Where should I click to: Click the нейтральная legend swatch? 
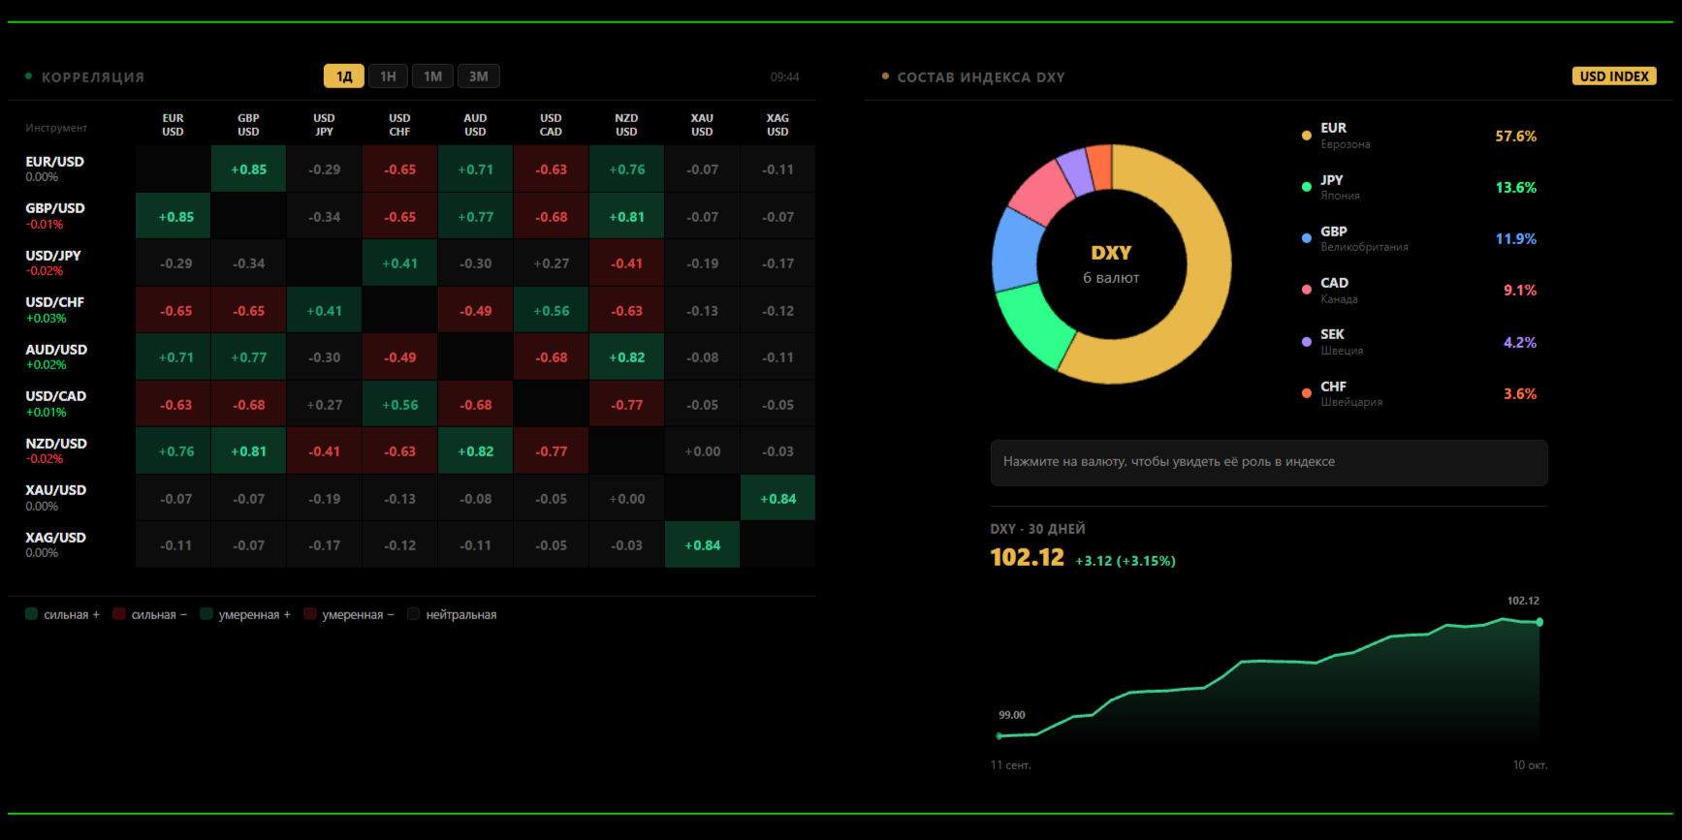(413, 613)
